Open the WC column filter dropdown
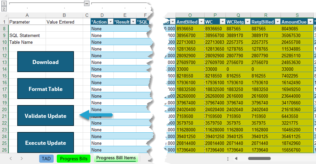 222,22
